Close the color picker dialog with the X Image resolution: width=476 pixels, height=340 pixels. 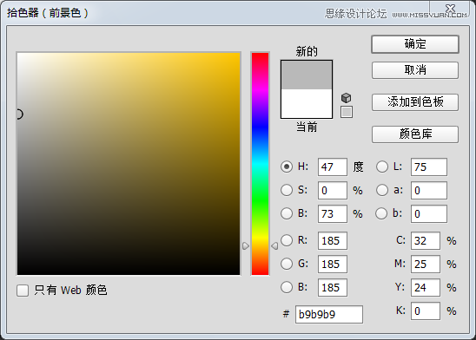tap(451, 8)
